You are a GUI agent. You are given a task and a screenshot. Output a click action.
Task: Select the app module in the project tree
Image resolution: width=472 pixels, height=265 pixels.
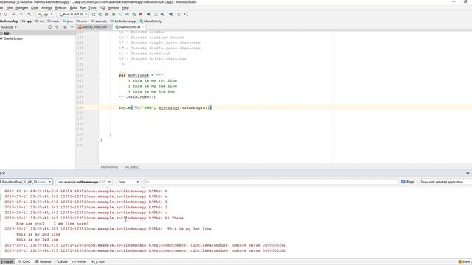(7, 33)
